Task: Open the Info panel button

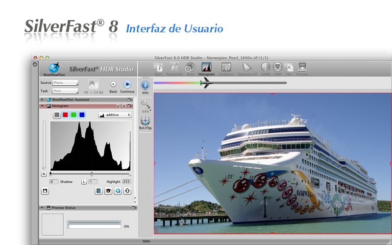Action: [145, 85]
